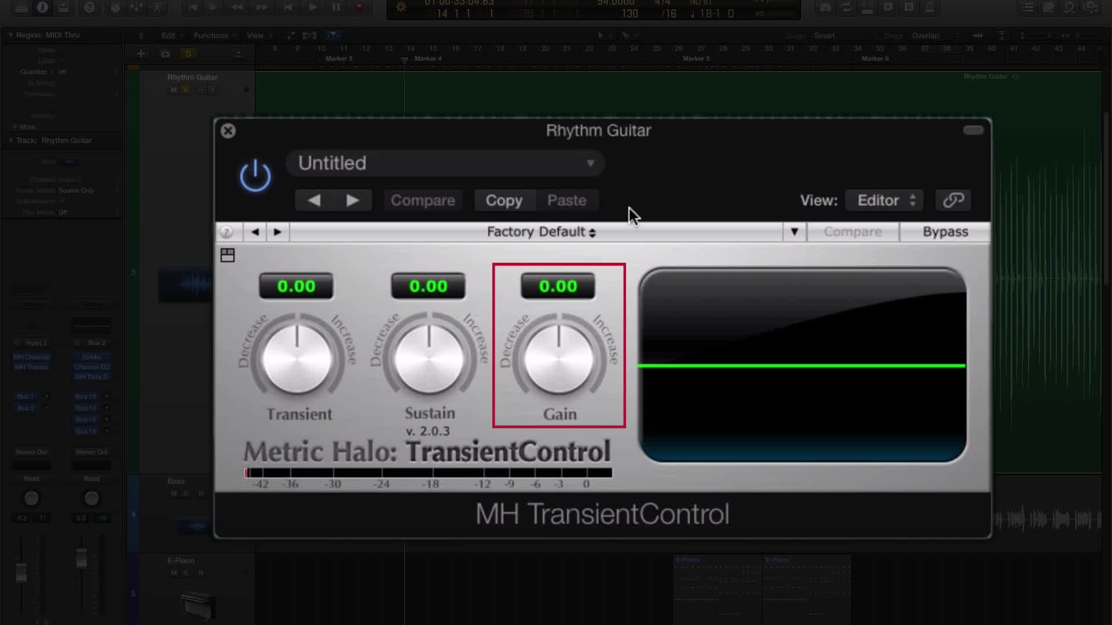Open the Note Pads icon
1112x625 pixels.
coord(1049,8)
